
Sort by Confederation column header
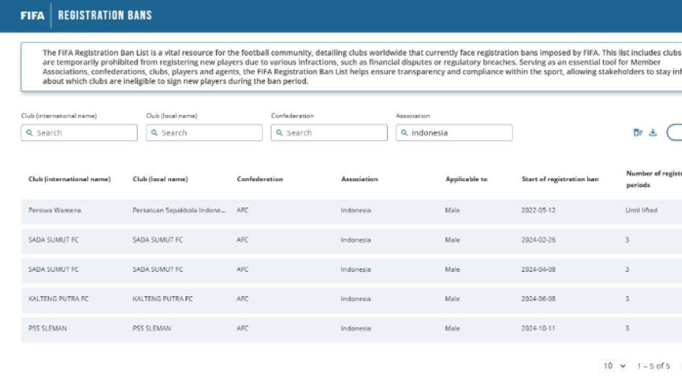pos(260,179)
